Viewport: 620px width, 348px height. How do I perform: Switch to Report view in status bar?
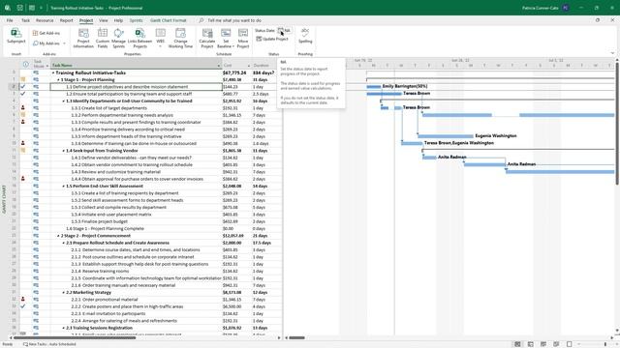tap(569, 344)
